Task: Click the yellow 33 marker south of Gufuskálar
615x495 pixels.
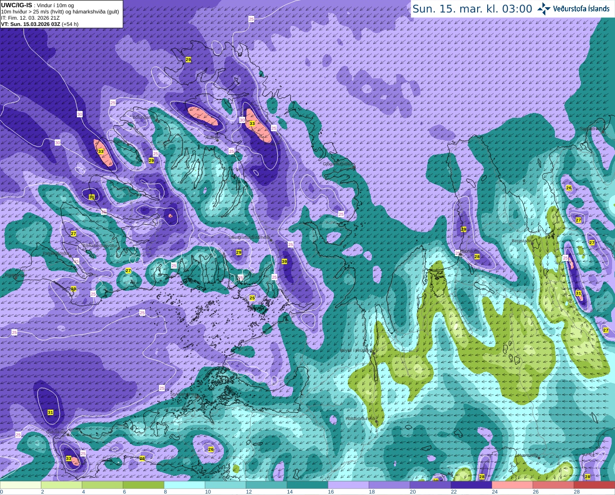Action: (x=69, y=458)
